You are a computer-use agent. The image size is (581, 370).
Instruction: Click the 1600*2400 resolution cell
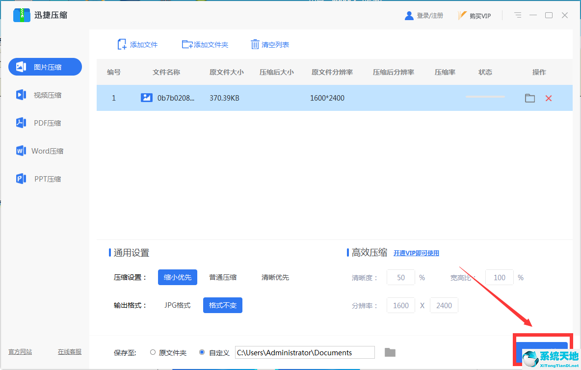[x=327, y=98]
